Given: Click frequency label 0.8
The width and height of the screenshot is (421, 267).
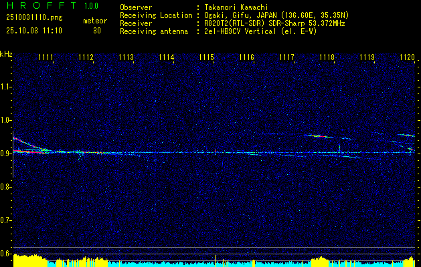Looking at the screenshot, I should coord(5,187).
